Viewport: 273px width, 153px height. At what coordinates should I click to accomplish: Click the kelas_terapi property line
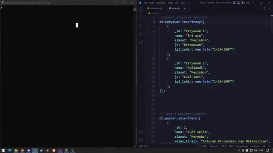222,141
